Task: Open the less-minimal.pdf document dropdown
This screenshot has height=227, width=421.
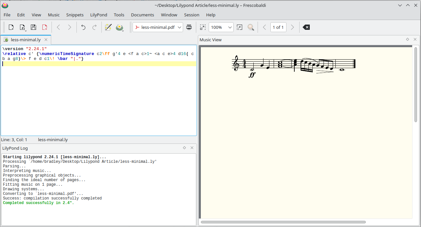Action: (x=158, y=28)
